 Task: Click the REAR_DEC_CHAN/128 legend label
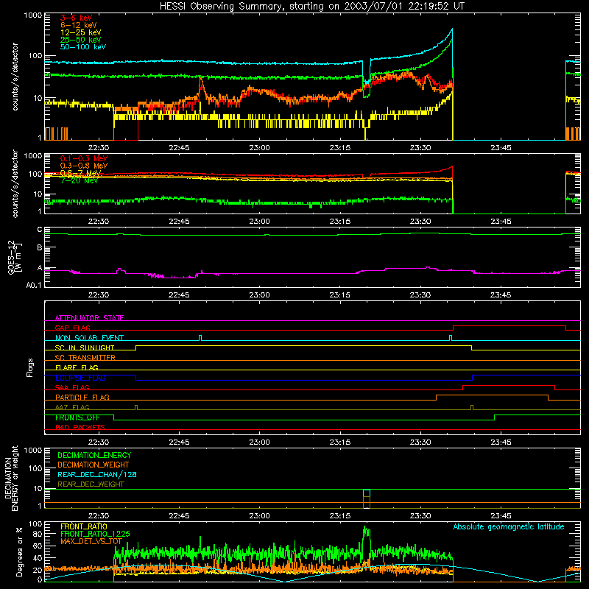[x=97, y=474]
